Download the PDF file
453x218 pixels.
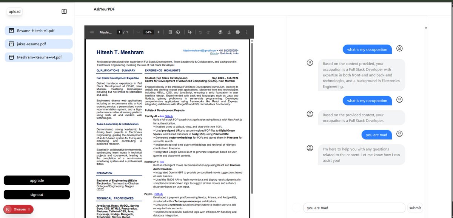click(x=229, y=32)
